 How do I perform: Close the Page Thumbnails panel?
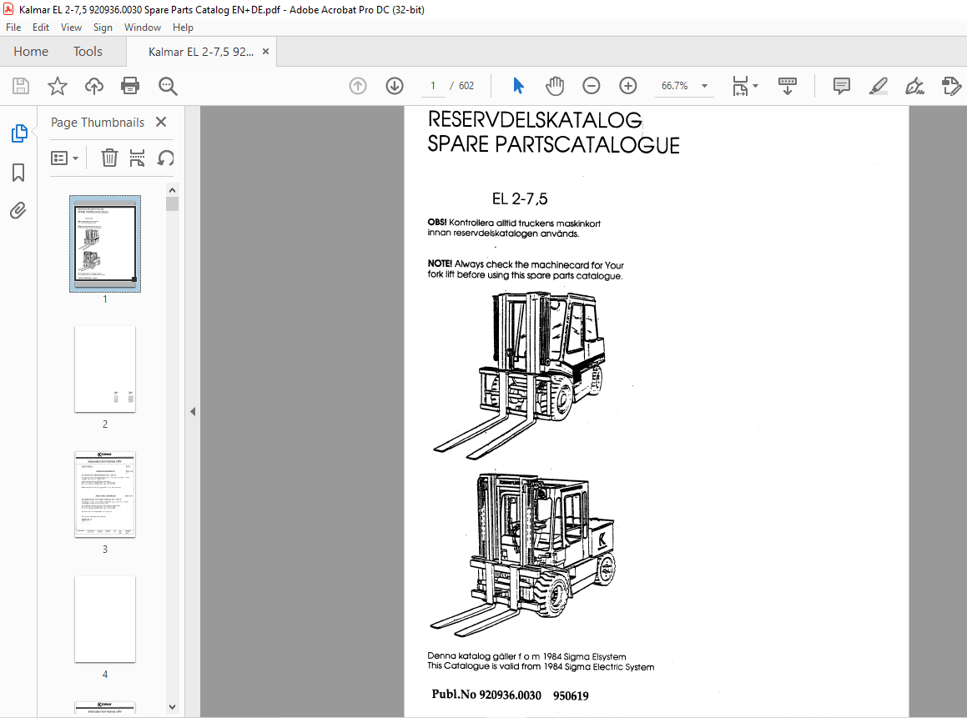(x=159, y=122)
